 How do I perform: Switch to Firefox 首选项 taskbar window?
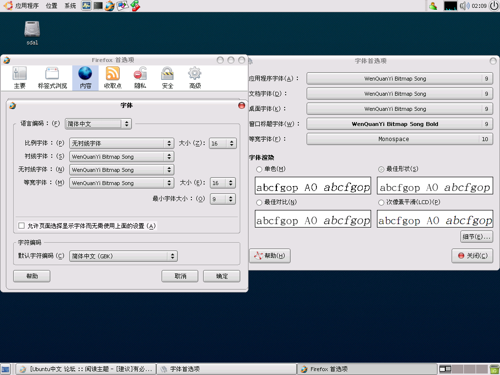(367, 369)
